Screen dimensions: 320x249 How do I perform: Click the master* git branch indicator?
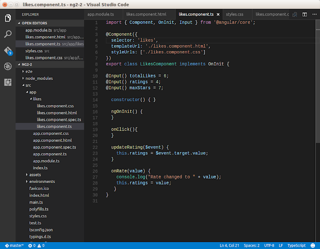click(x=14, y=245)
